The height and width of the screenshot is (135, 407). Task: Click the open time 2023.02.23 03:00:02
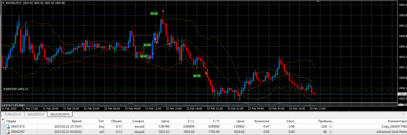[x=68, y=132]
